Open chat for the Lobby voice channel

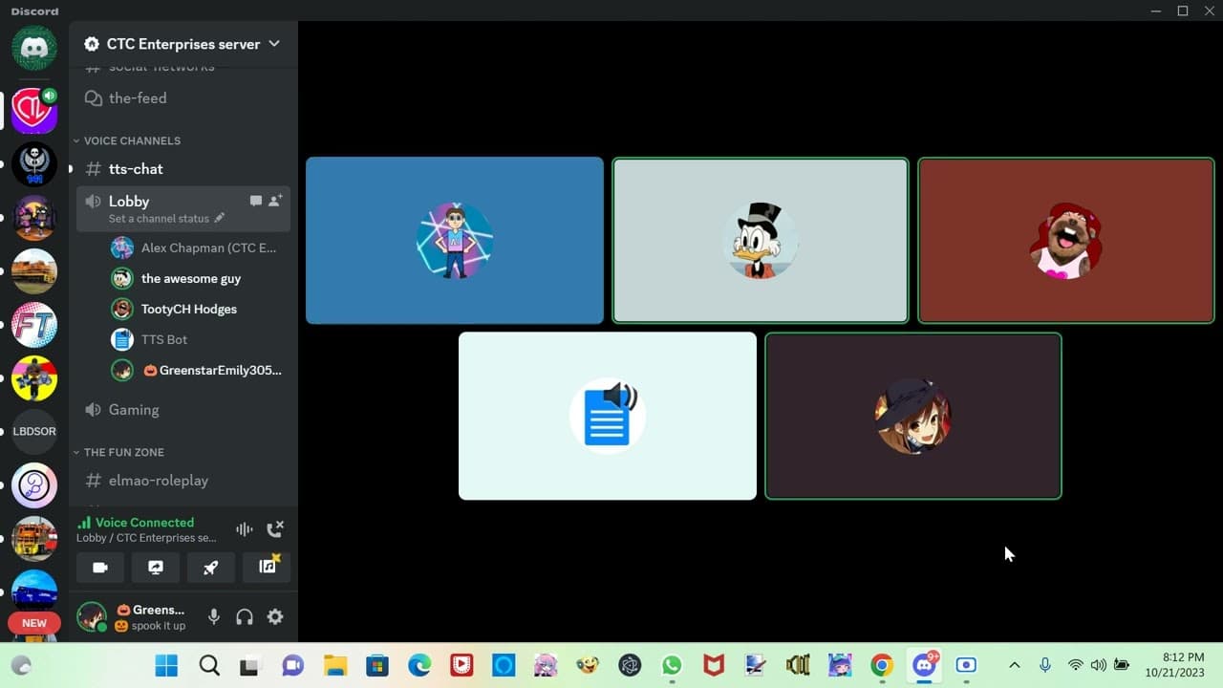(x=255, y=201)
